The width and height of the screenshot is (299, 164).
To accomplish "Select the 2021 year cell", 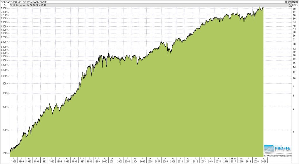I will [x=264, y=161].
